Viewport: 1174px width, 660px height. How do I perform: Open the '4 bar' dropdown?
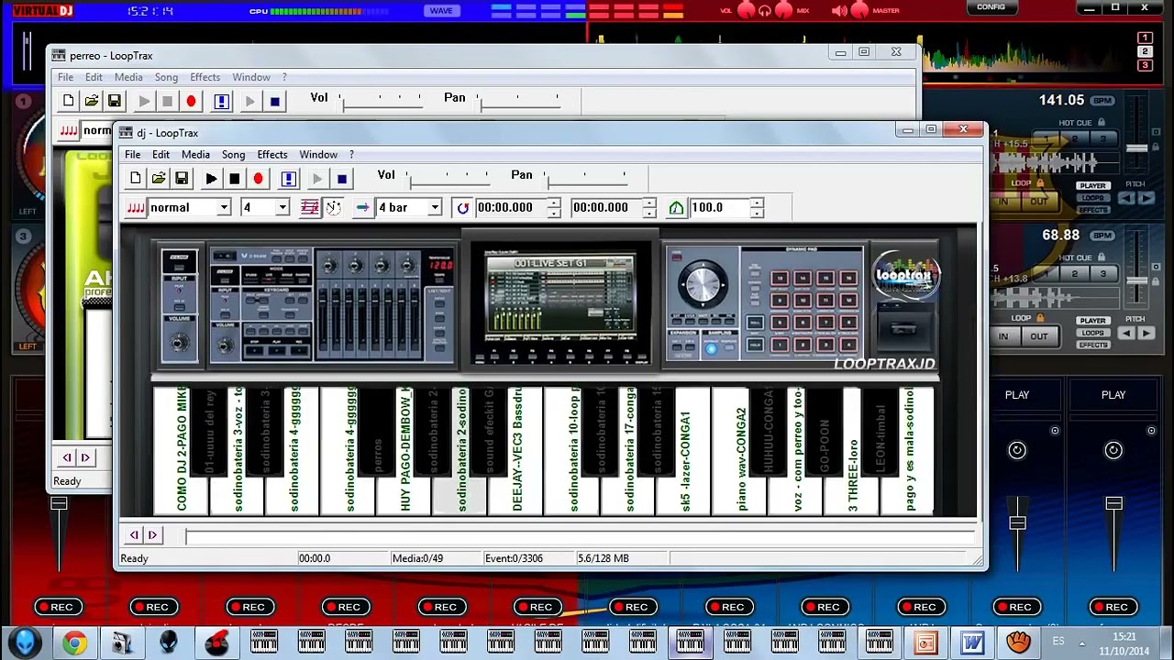(435, 208)
